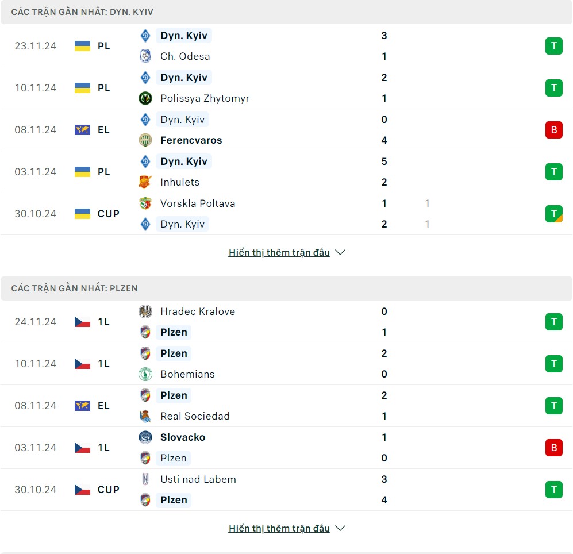Open 'Hiển thị thêm trận đấu' under Plzen
The height and width of the screenshot is (554, 573).
pyautogui.click(x=279, y=528)
